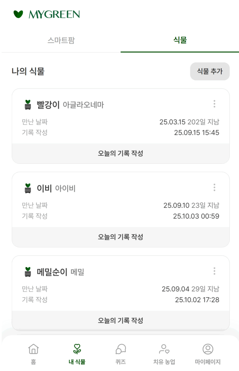
Task: Open the Home icon in bottom navigation
Action: coord(33,349)
